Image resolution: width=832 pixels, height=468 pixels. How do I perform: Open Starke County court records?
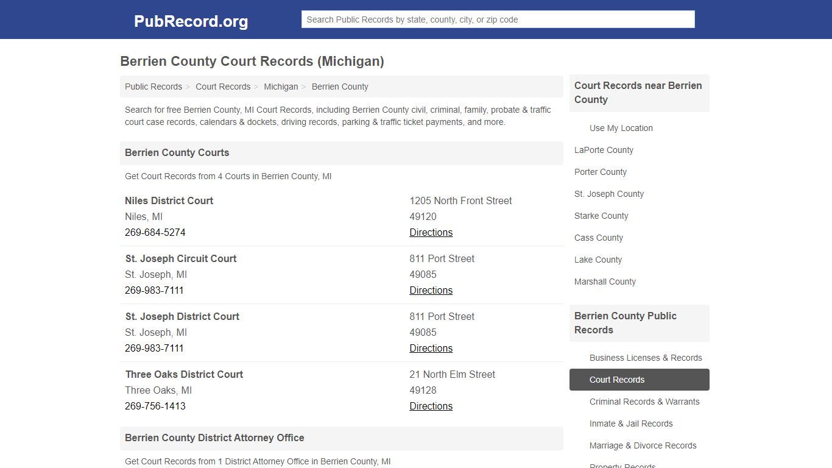click(601, 216)
